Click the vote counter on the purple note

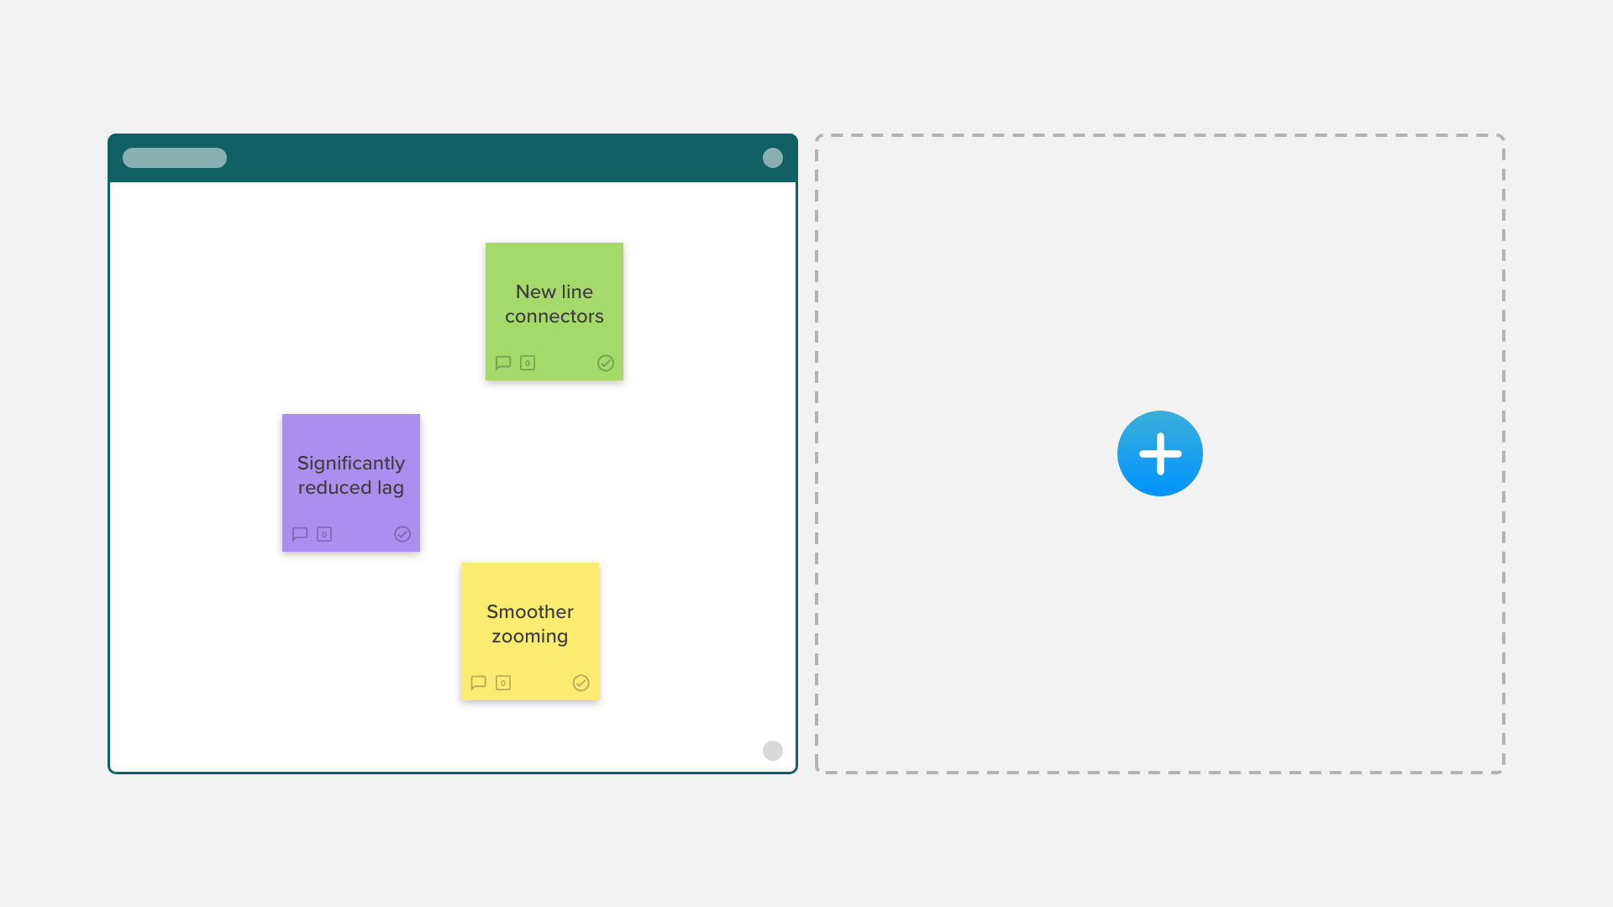click(324, 534)
